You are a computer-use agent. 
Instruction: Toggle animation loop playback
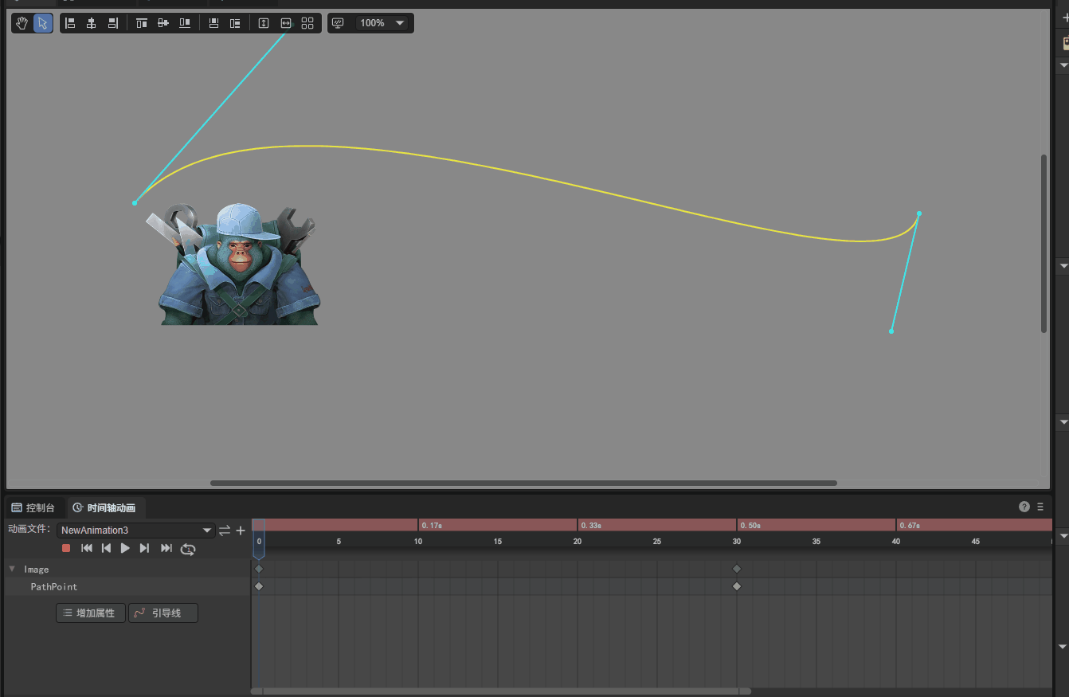[x=188, y=548]
